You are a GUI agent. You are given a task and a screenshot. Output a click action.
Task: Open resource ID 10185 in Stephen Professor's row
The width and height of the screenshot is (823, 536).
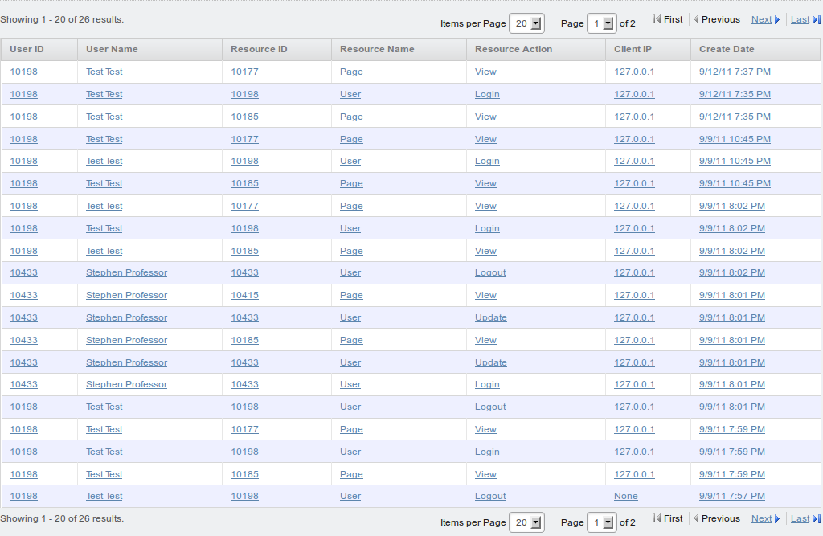click(x=244, y=341)
